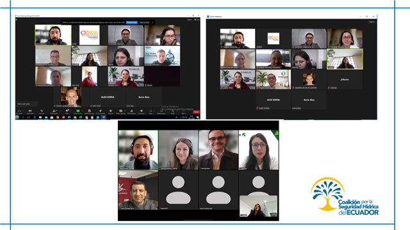Open the Apps icon in Zoom toolbar

(151, 111)
